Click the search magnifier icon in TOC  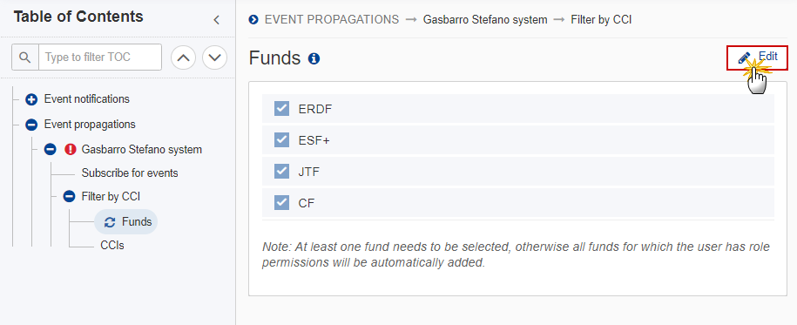point(25,57)
